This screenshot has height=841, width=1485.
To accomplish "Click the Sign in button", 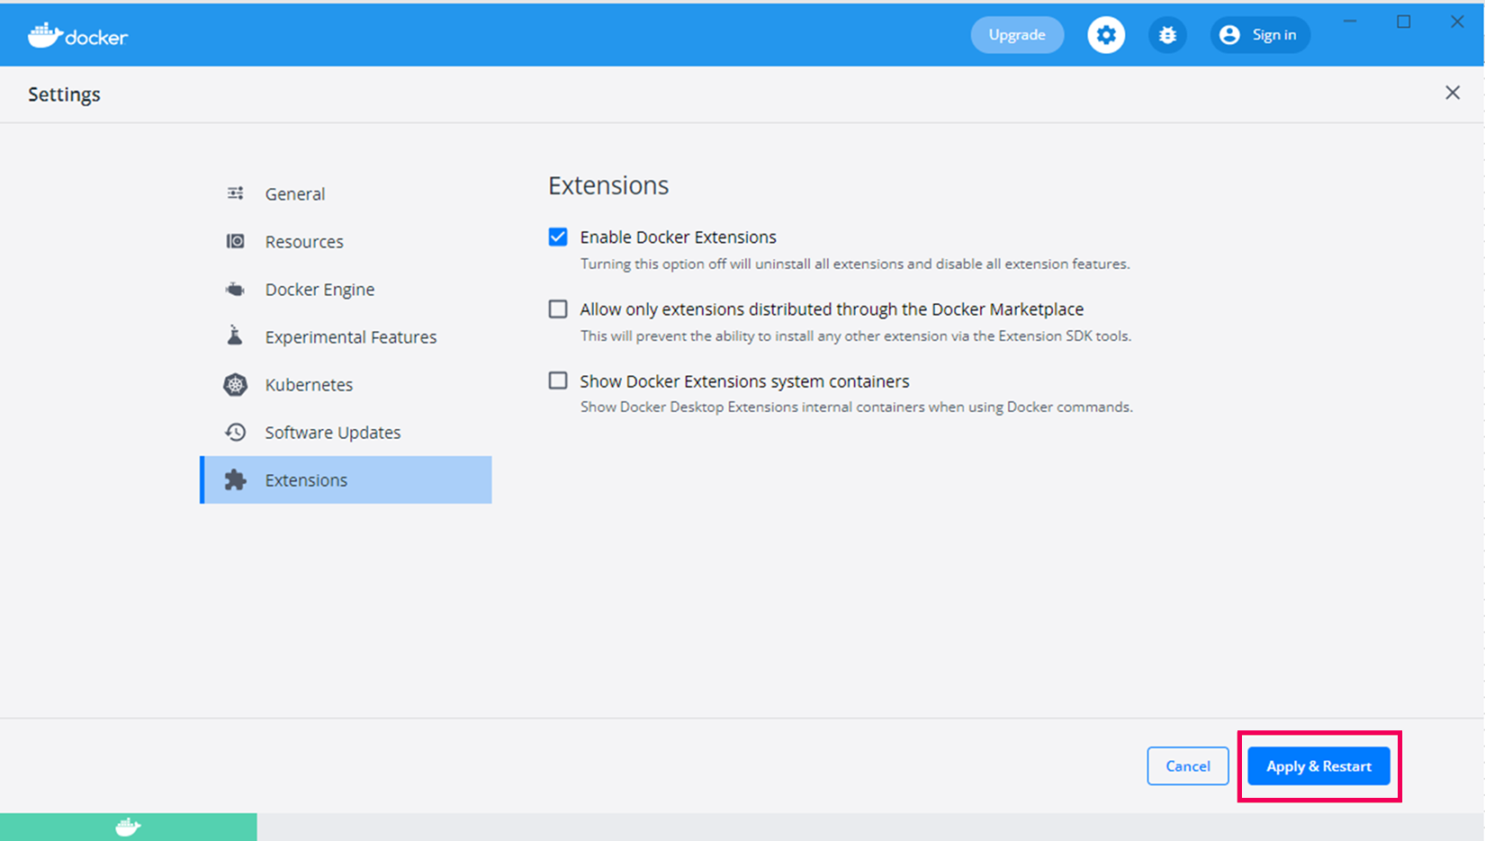I will tap(1260, 35).
